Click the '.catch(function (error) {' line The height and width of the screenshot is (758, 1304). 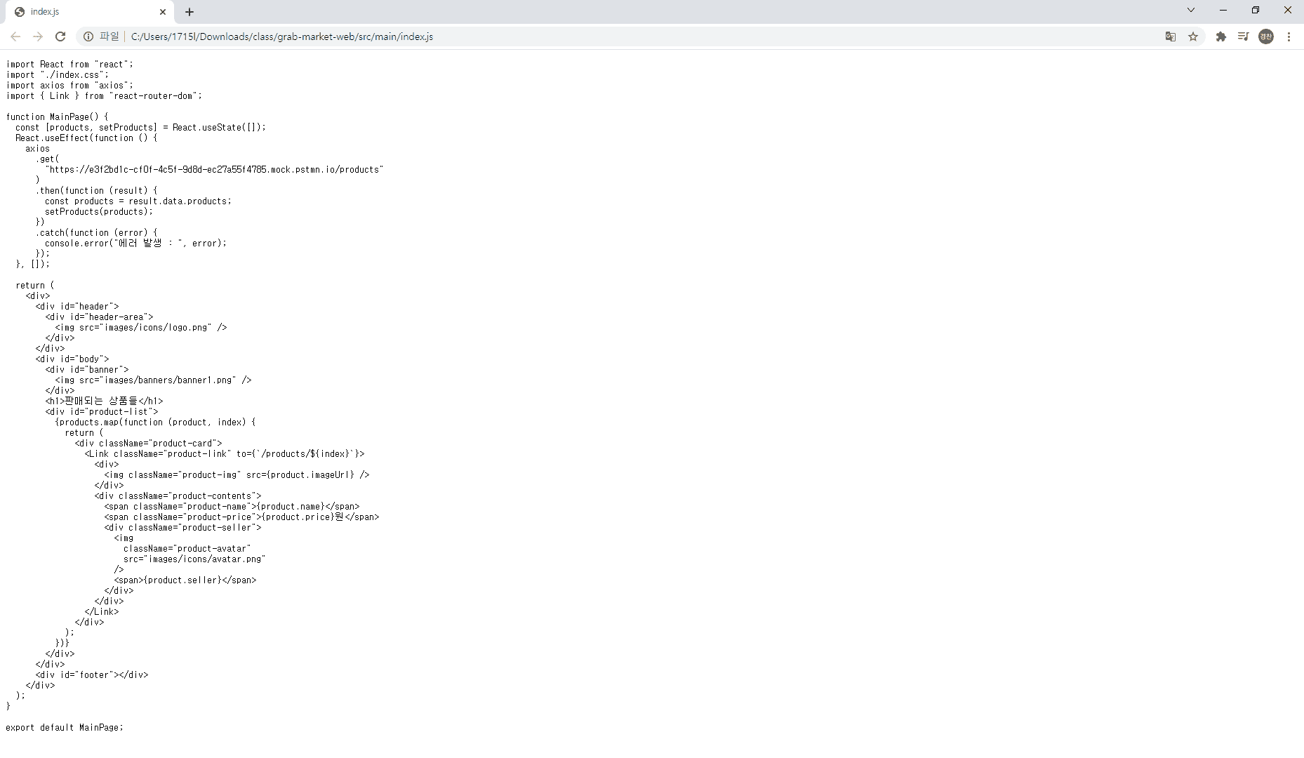point(97,232)
